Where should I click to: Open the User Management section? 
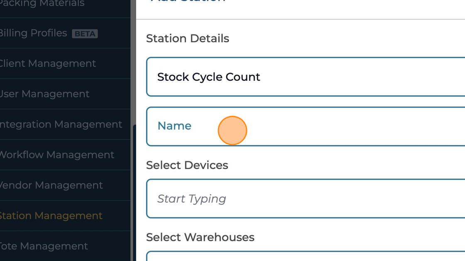click(x=44, y=94)
